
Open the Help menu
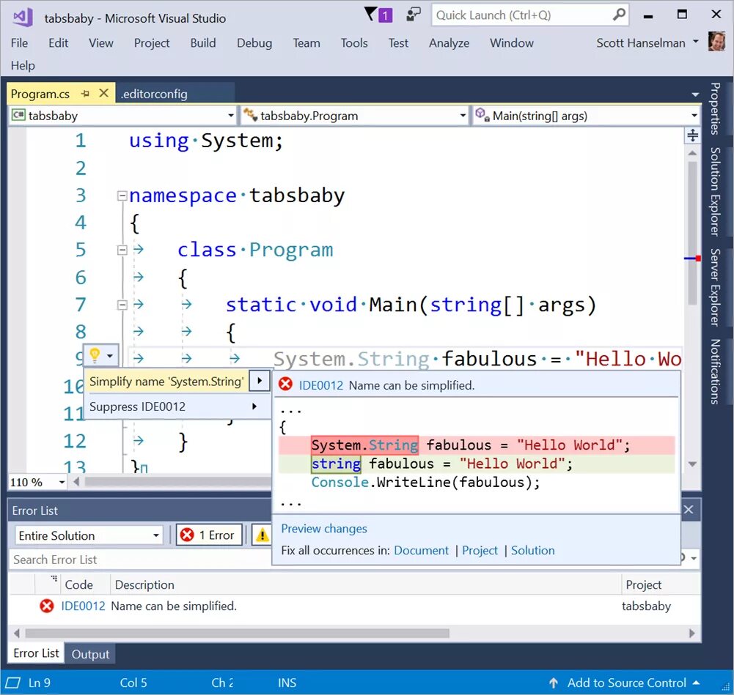pyautogui.click(x=23, y=65)
